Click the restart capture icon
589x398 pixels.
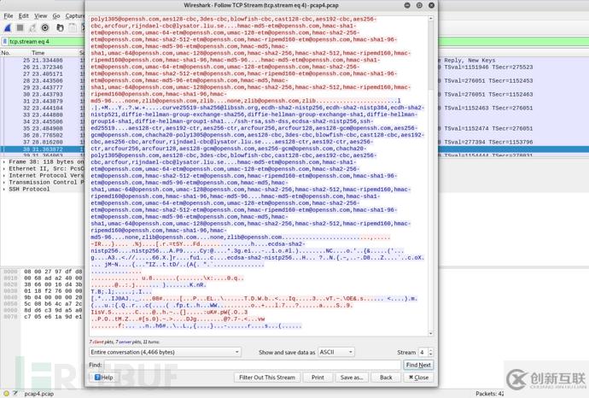pyautogui.click(x=32, y=27)
